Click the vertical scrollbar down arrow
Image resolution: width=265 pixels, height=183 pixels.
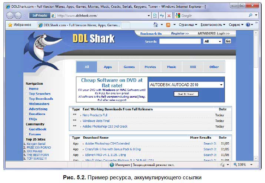point(256,158)
